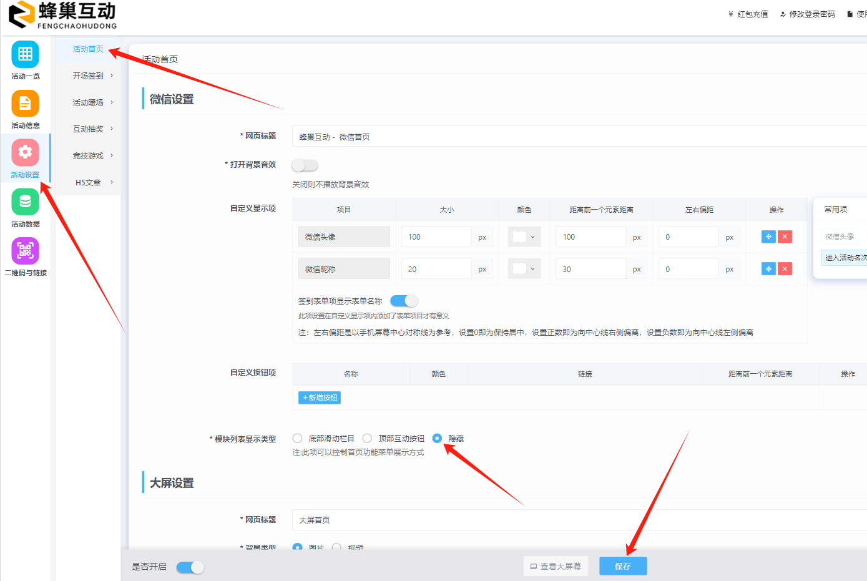The width and height of the screenshot is (867, 581).
Task: Click the 微信设置 section heading
Action: click(172, 99)
